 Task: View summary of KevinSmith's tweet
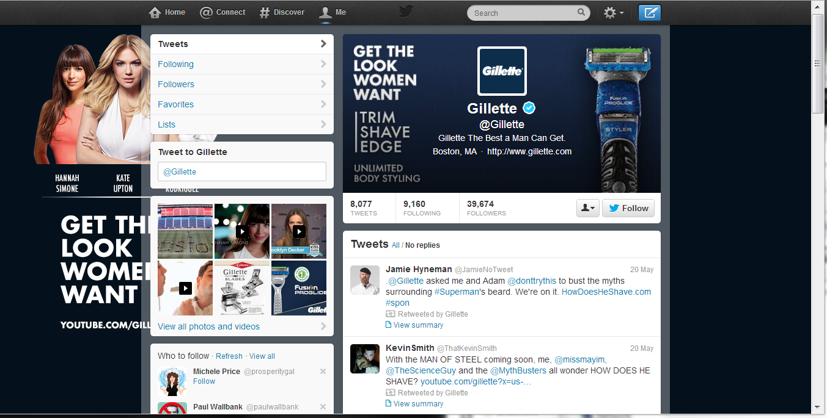click(414, 404)
